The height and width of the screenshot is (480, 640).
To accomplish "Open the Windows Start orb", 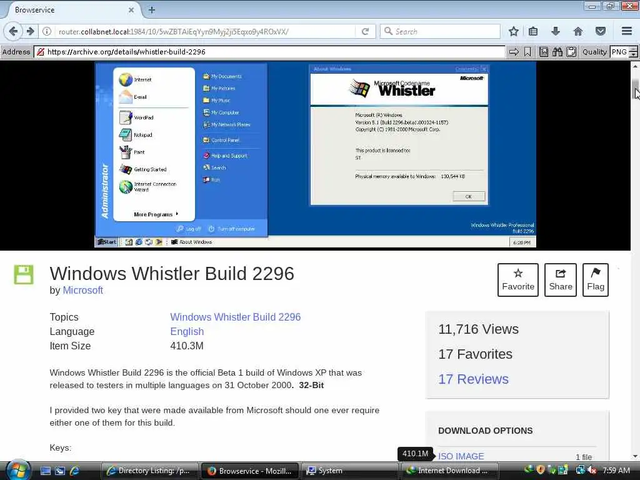I will tap(17, 470).
